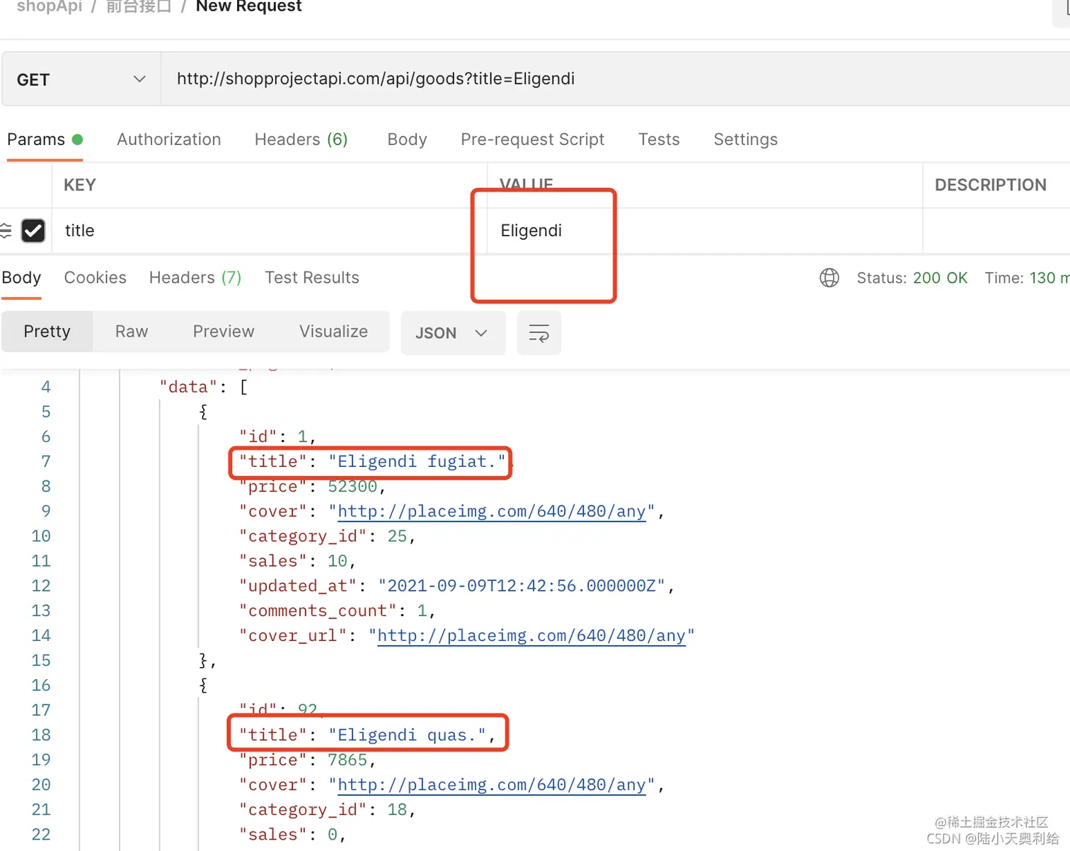Screen dimensions: 1070x851
Task: Click the network globe icon
Action: click(829, 278)
